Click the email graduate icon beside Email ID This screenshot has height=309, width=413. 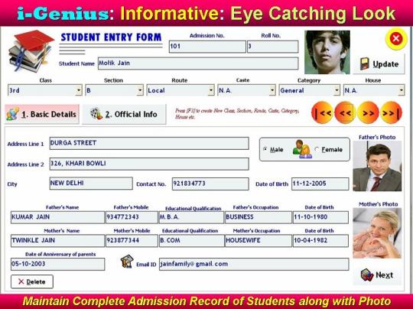(x=127, y=262)
